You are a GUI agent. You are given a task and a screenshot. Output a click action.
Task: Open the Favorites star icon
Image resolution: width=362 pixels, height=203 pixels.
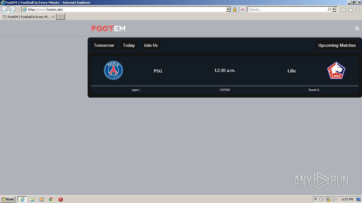[x=350, y=10]
